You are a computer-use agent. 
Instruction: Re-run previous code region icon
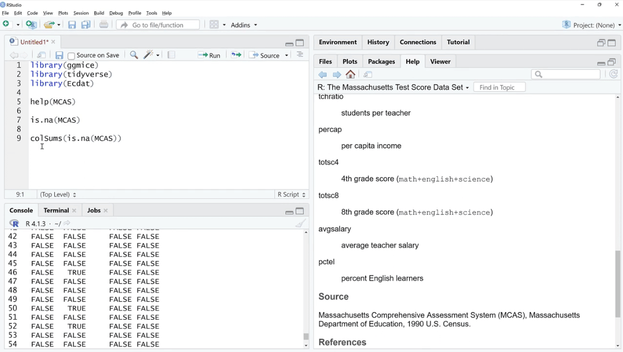point(237,55)
